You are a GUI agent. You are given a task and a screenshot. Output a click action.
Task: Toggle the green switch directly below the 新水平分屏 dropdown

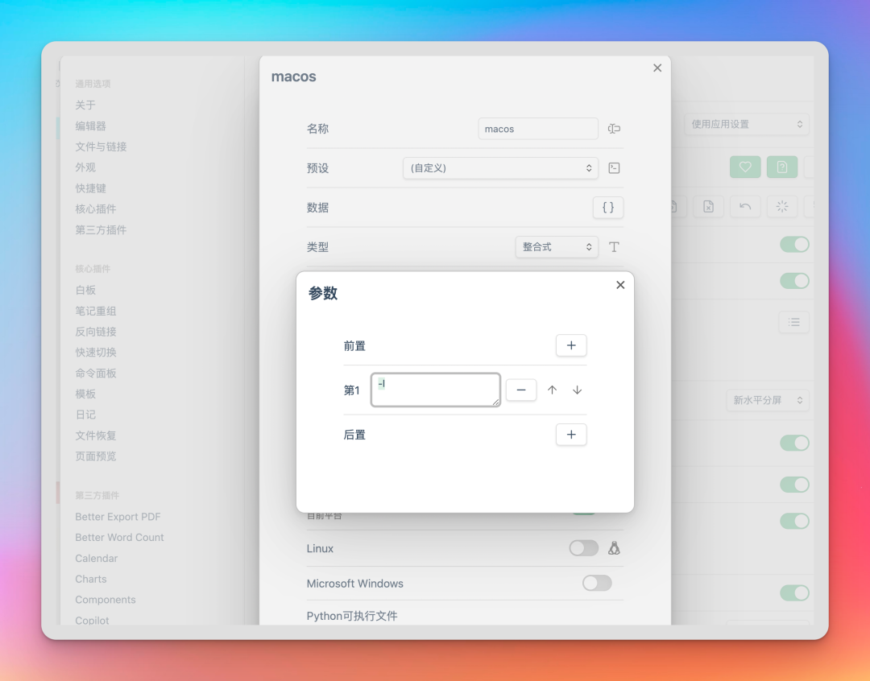click(x=794, y=443)
